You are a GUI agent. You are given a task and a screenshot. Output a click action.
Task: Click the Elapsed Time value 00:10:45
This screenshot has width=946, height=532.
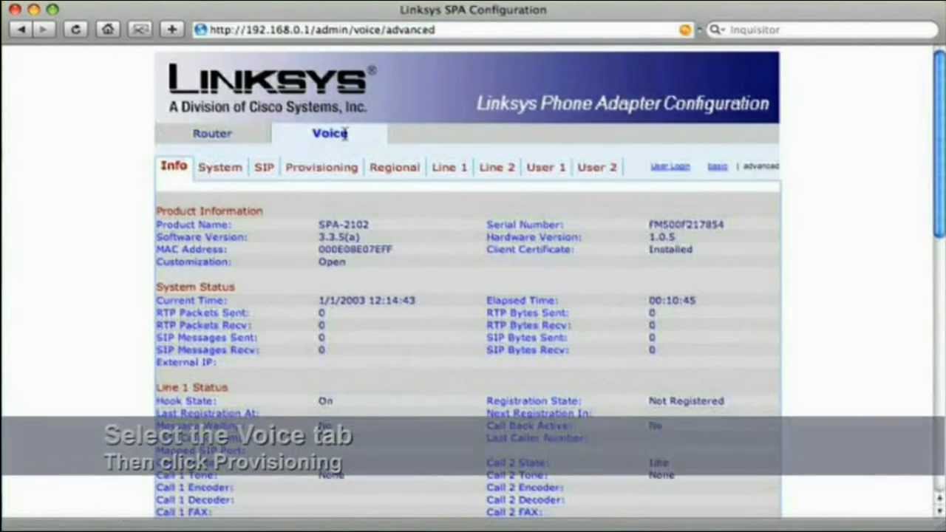(672, 301)
